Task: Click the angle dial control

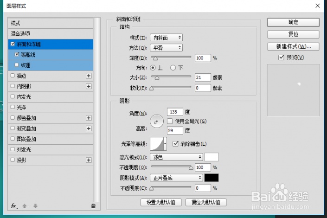Action: 157,121
